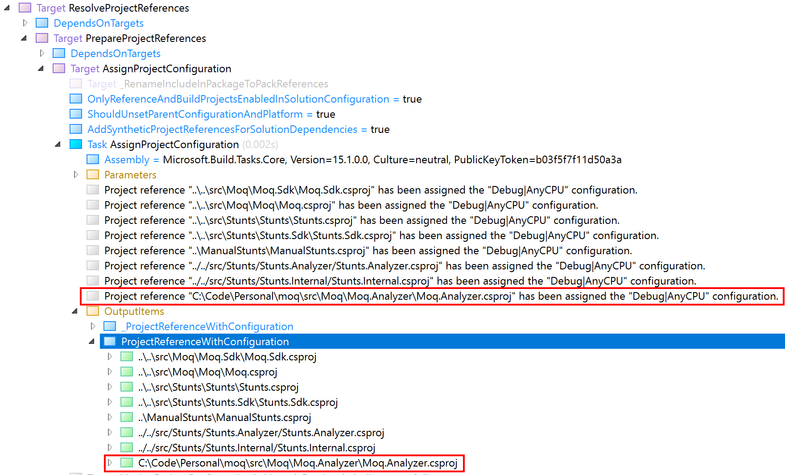785x475 pixels.
Task: Expand DependsOnTargets under PrepareProjectReferences
Action: tap(42, 53)
